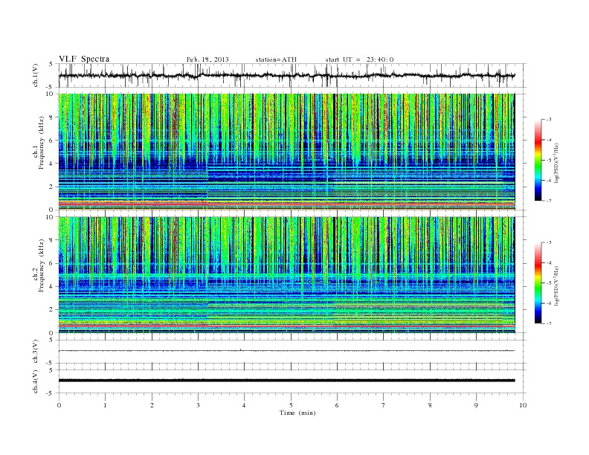Screen dimensions: 589x455
Task: Click the ch.1 "Frequency (kHz)" axis label
Action: [x=42, y=143]
